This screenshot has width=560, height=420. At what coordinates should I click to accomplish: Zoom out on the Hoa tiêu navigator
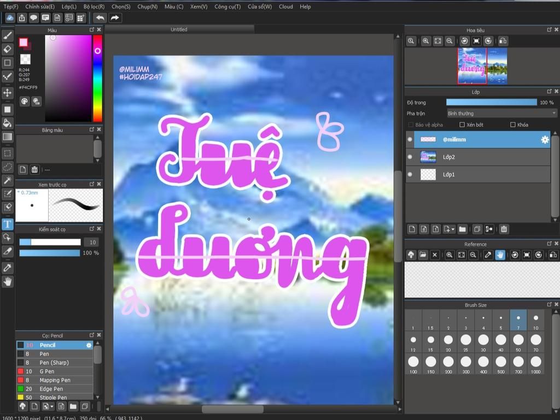pyautogui.click(x=450, y=41)
